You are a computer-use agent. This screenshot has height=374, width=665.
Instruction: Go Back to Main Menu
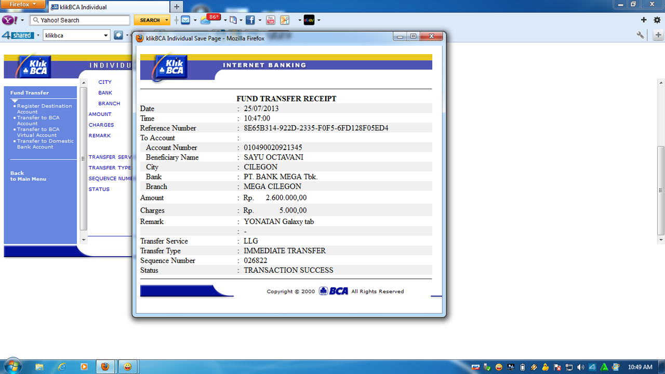click(28, 176)
